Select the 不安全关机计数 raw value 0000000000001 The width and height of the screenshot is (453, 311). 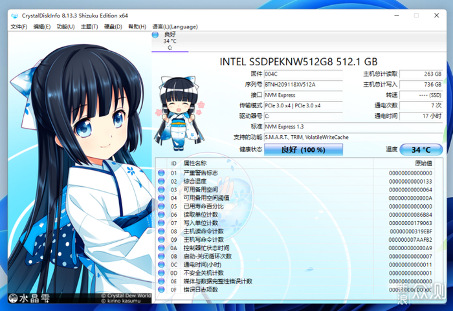(410, 273)
